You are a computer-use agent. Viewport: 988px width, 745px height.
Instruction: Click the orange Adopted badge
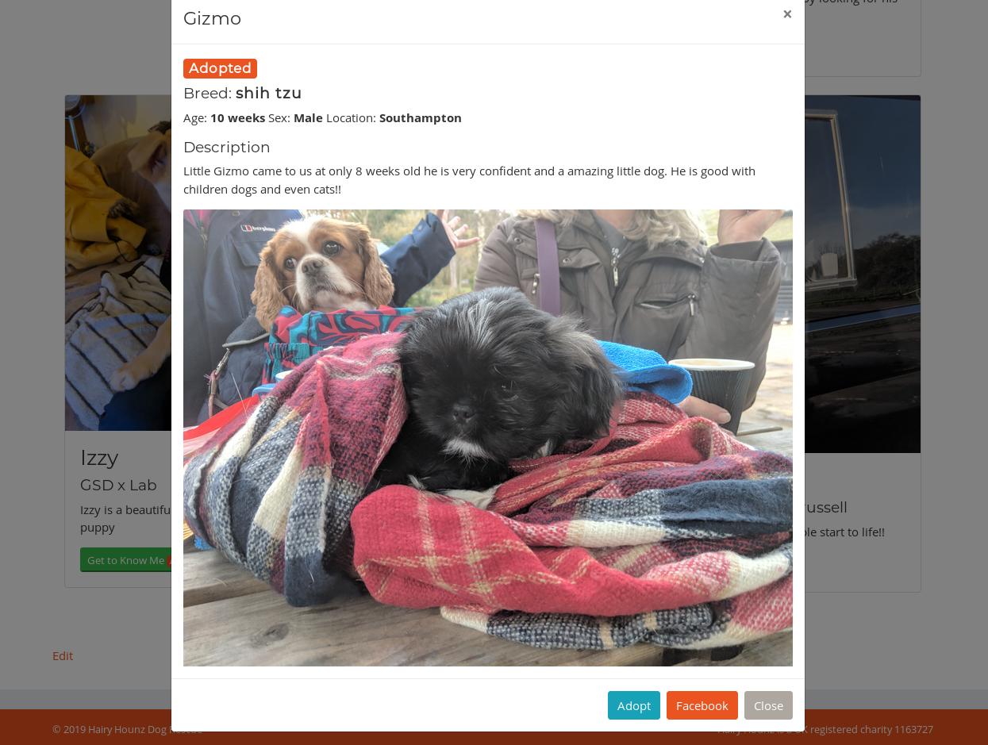pos(220,68)
